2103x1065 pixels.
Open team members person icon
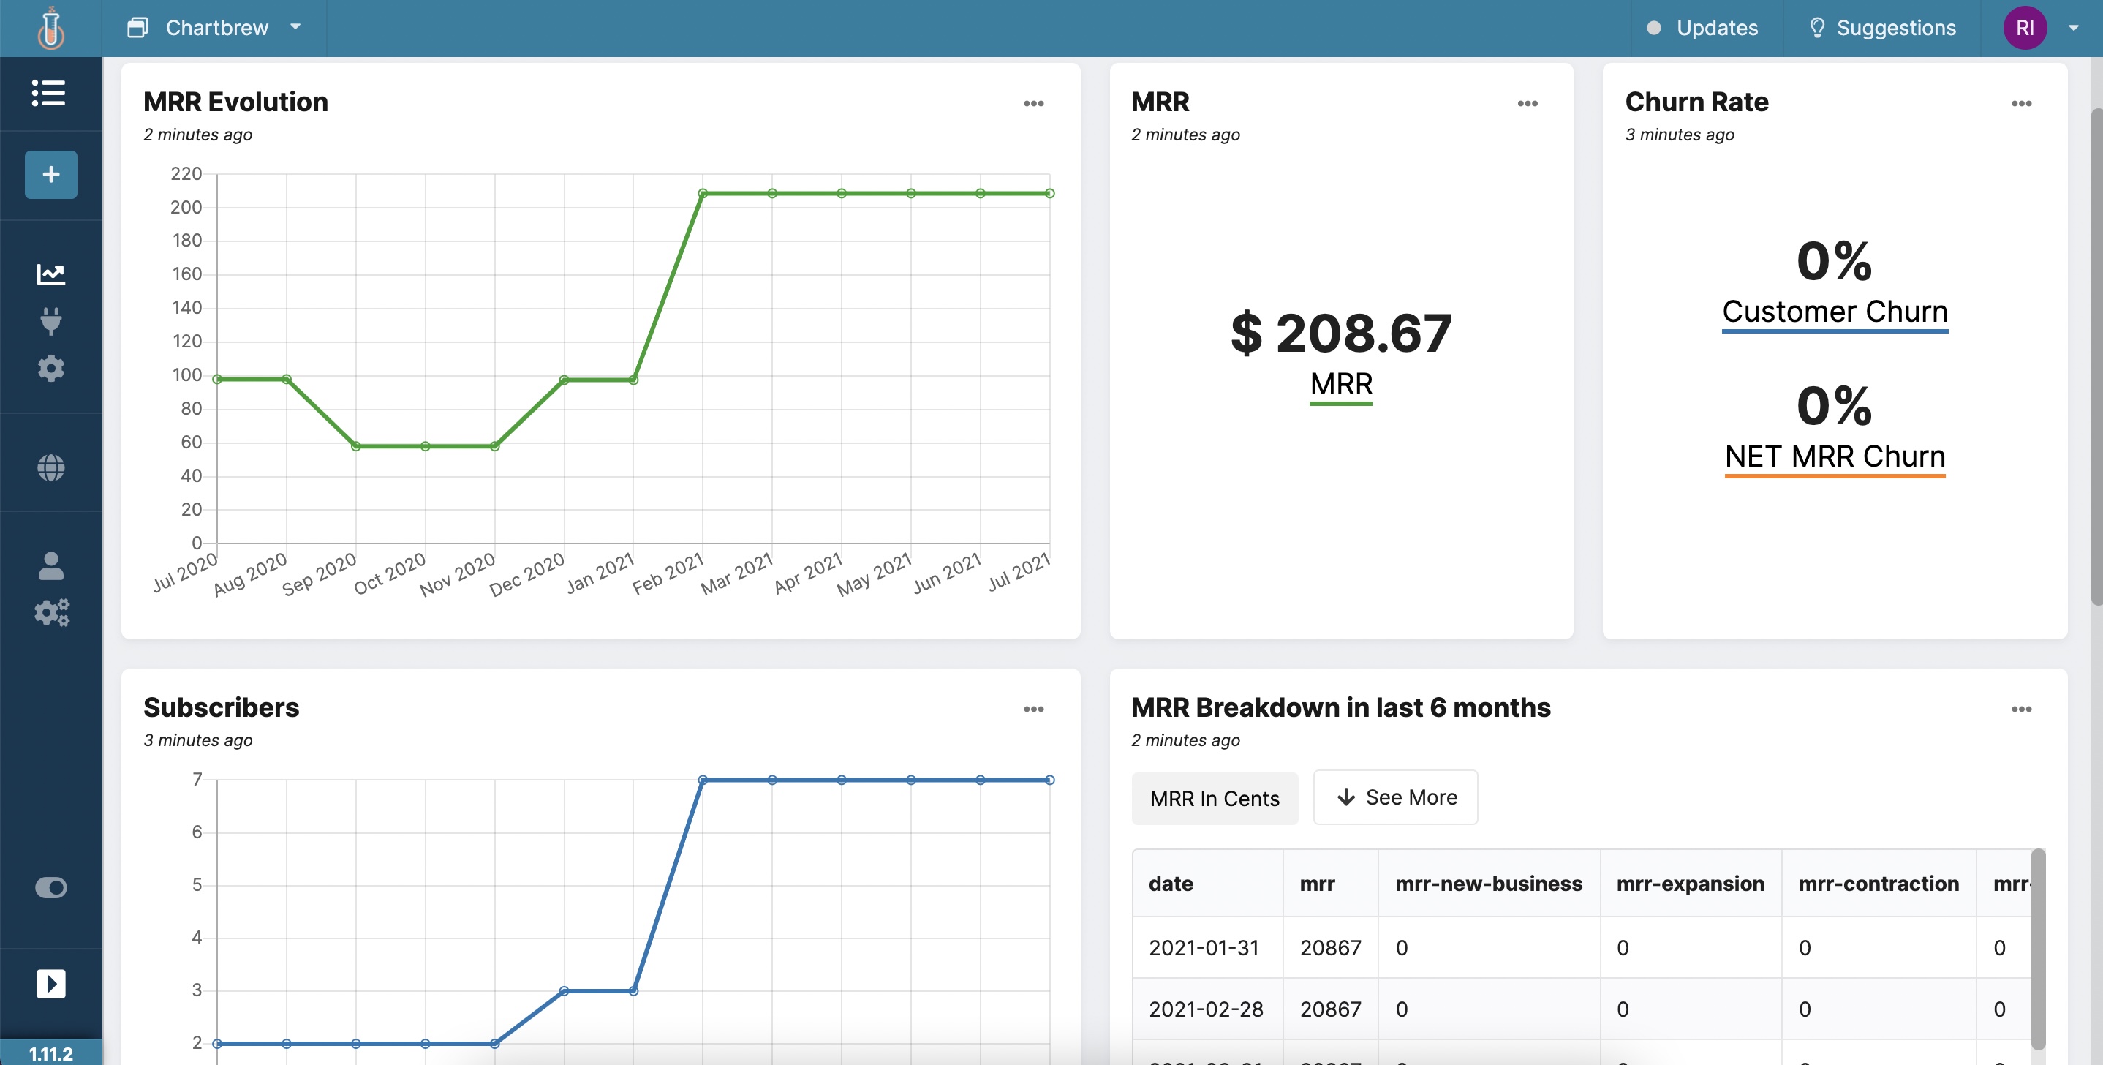coord(50,565)
